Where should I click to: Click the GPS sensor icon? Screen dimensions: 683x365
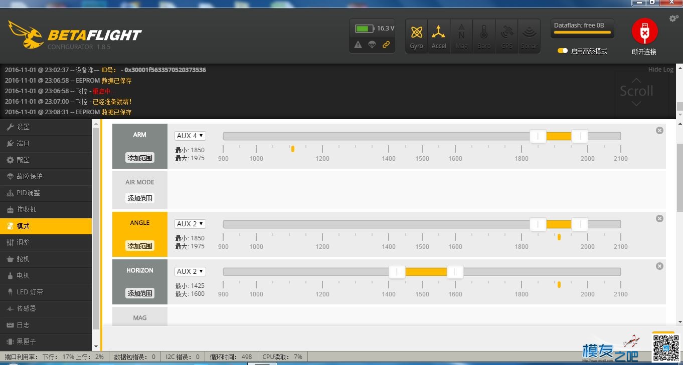click(x=506, y=36)
